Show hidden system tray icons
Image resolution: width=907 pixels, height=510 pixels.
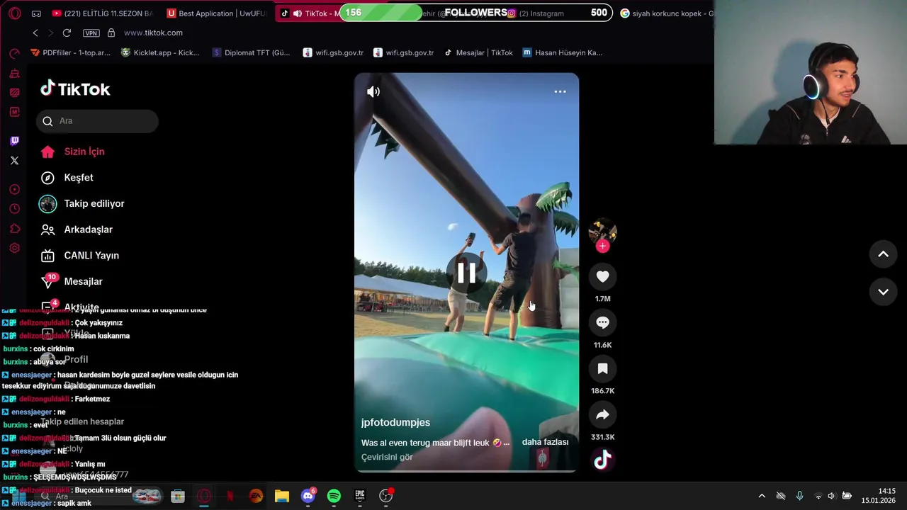[762, 496]
